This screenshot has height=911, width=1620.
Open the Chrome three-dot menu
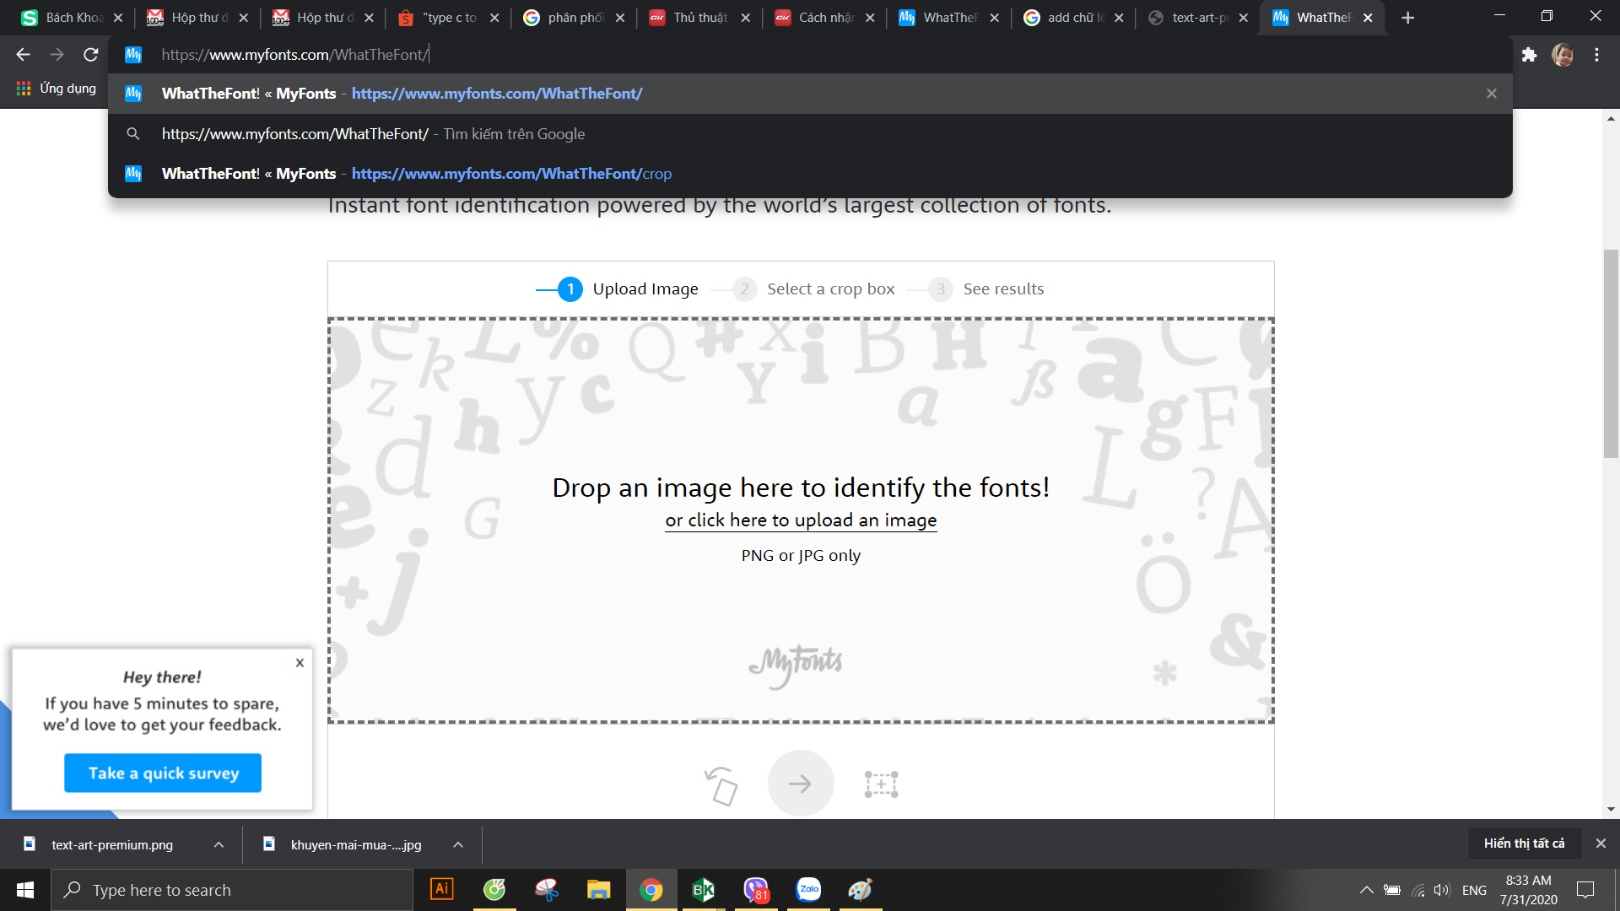[x=1596, y=55]
